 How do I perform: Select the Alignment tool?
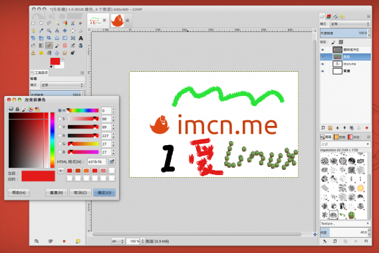click(x=72, y=31)
